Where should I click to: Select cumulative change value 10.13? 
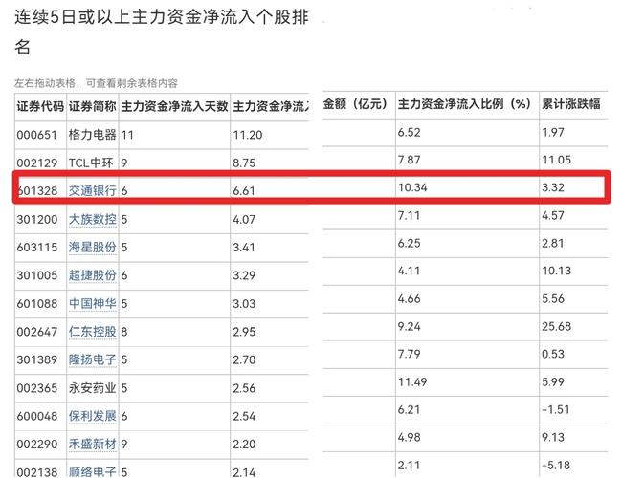(x=557, y=272)
